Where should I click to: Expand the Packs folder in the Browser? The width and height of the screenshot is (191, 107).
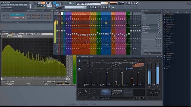pyautogui.click(x=167, y=49)
